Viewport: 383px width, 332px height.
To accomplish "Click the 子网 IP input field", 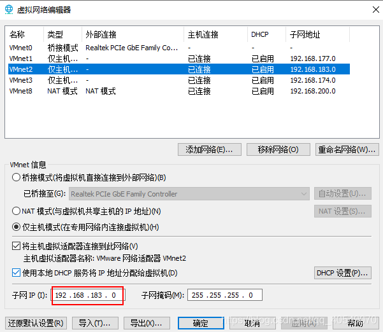I will click(88, 295).
